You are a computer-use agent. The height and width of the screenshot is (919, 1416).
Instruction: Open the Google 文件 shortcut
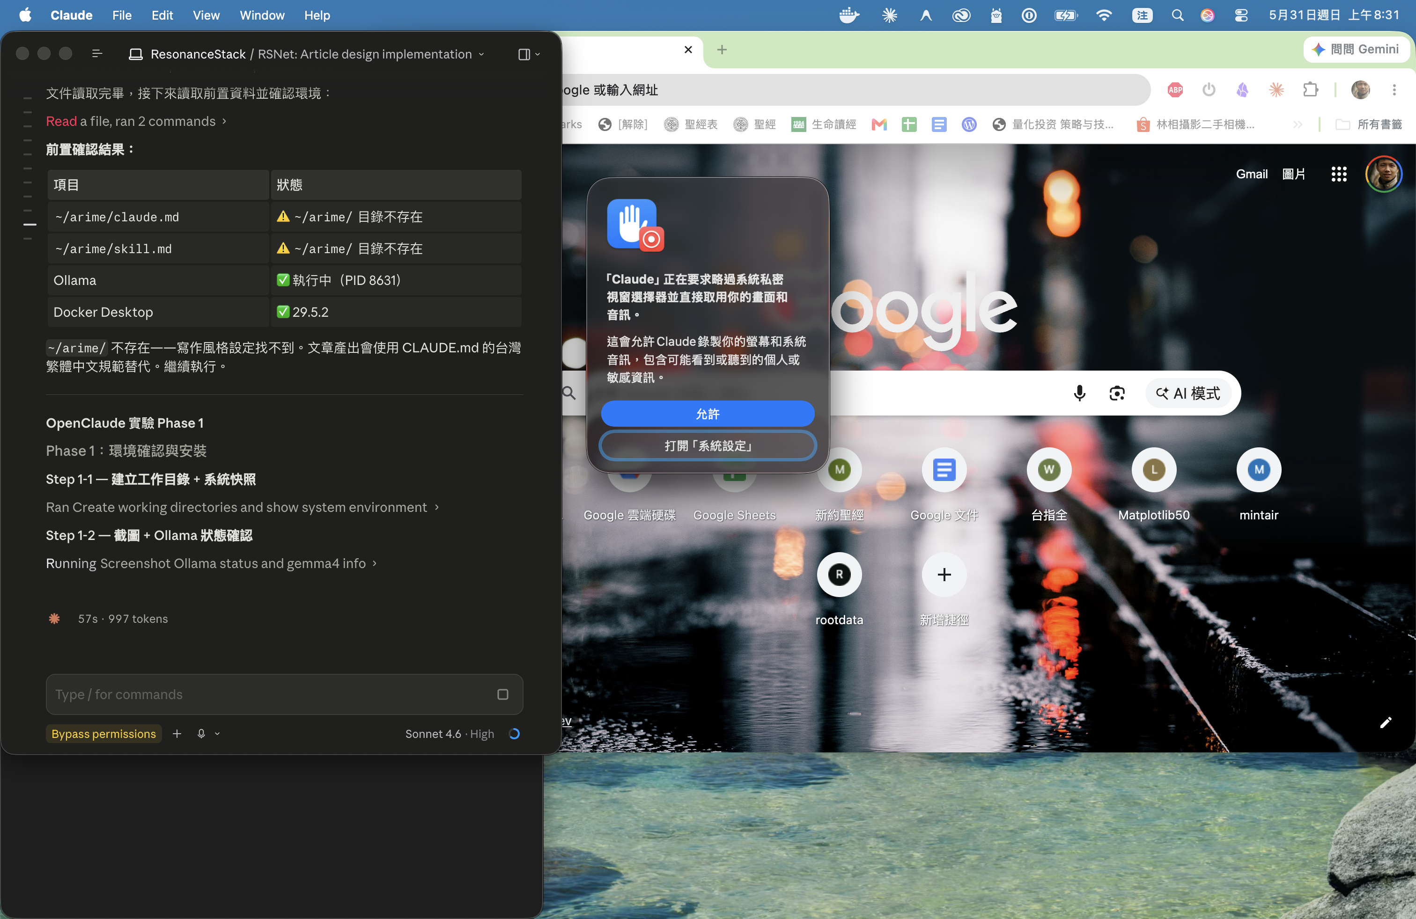pyautogui.click(x=944, y=484)
